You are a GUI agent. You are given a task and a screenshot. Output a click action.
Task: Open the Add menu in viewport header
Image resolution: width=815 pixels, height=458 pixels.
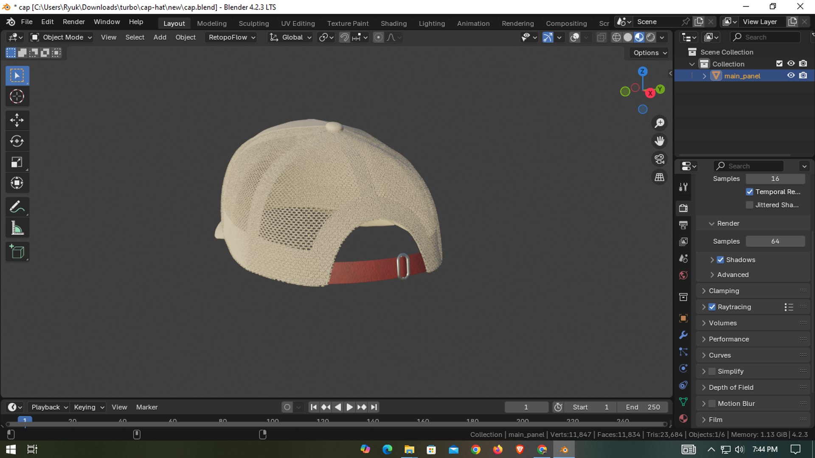click(160, 37)
